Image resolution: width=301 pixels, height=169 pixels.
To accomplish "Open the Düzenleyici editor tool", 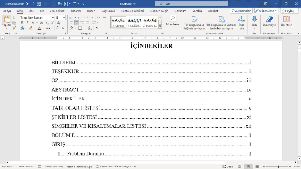I will point(269,21).
